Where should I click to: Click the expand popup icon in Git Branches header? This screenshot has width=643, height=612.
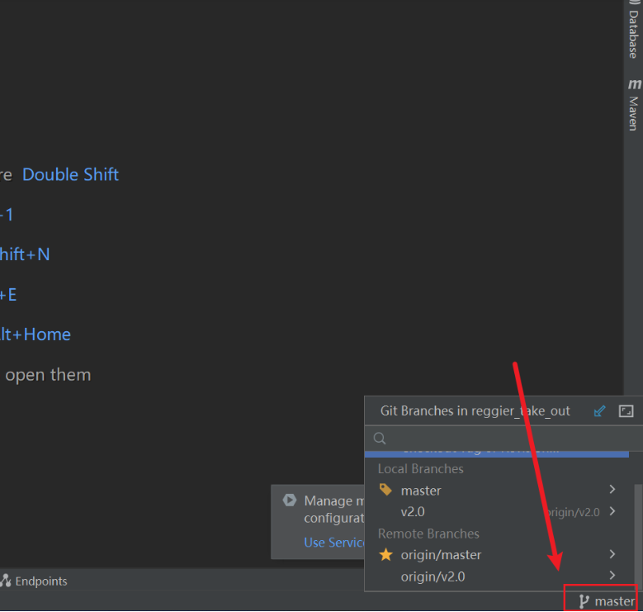click(626, 410)
